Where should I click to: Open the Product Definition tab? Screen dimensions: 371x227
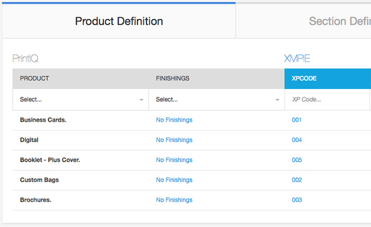pyautogui.click(x=119, y=22)
